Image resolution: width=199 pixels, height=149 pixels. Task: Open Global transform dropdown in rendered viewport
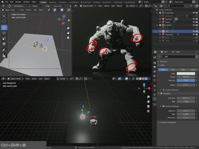[132, 6]
